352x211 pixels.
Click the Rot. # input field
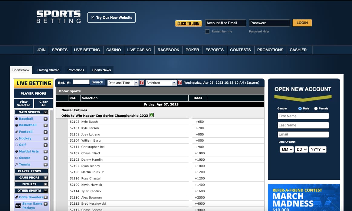point(81,82)
